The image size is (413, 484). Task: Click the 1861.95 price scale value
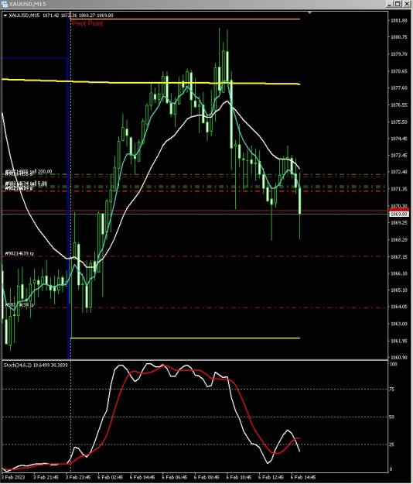click(399, 341)
